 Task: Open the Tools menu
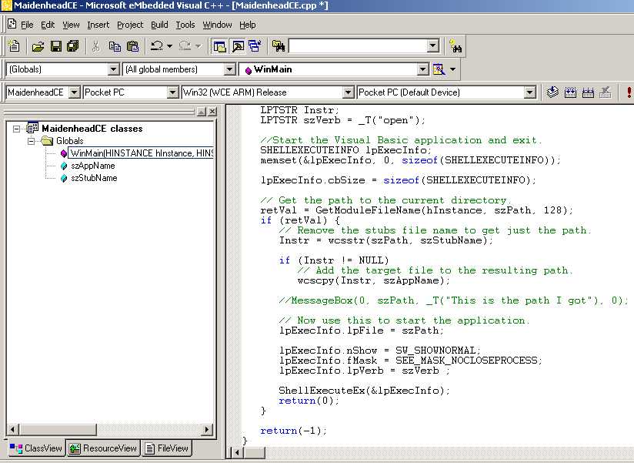(x=185, y=25)
